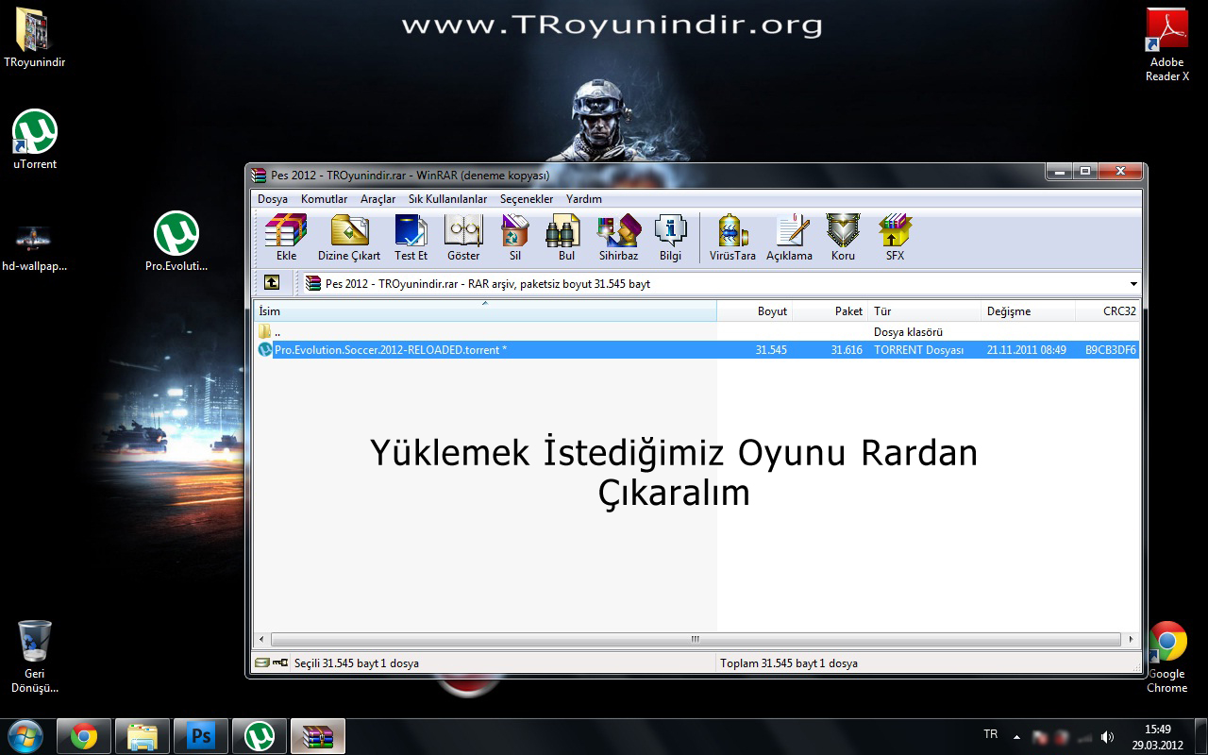Image resolution: width=1208 pixels, height=755 pixels.
Task: Open the Sık Kullanılanlar menu
Action: tap(447, 199)
